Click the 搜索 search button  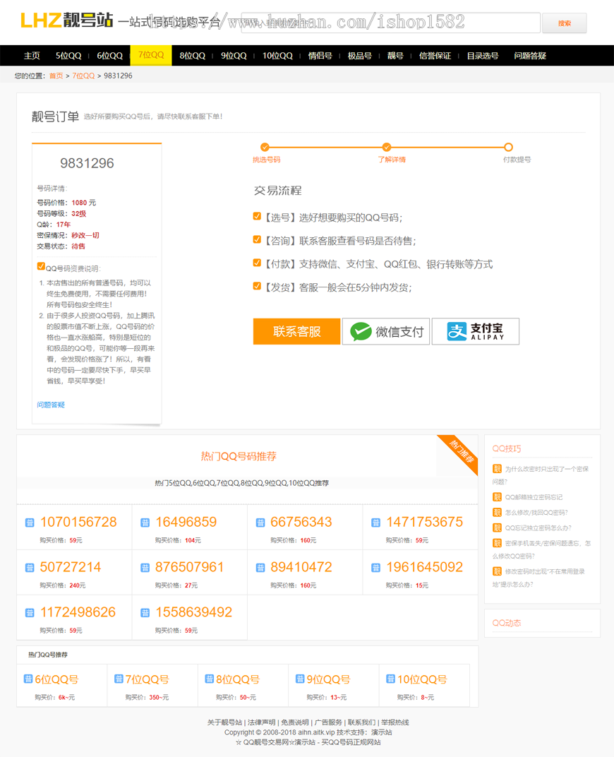tap(564, 23)
